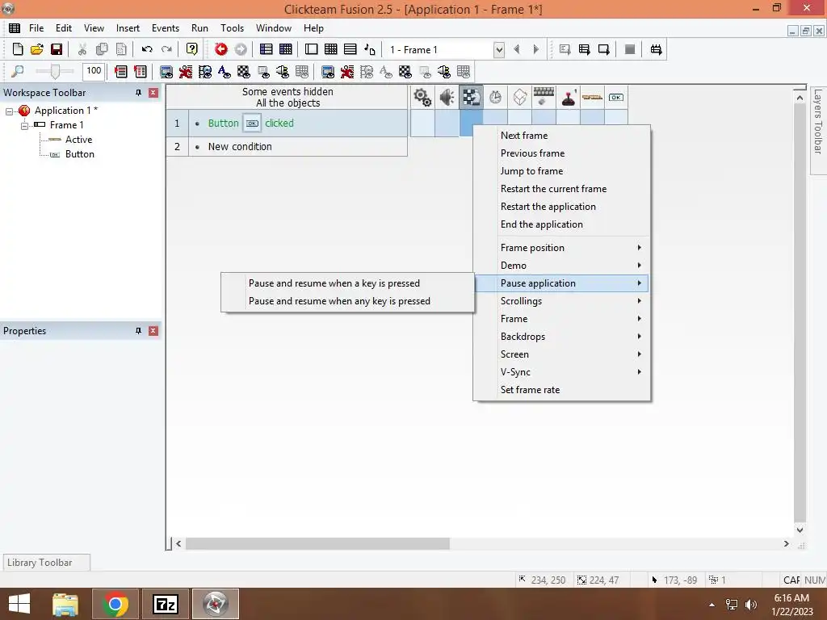Viewport: 827px width, 620px height.
Task: Choose End the application
Action: click(562, 224)
